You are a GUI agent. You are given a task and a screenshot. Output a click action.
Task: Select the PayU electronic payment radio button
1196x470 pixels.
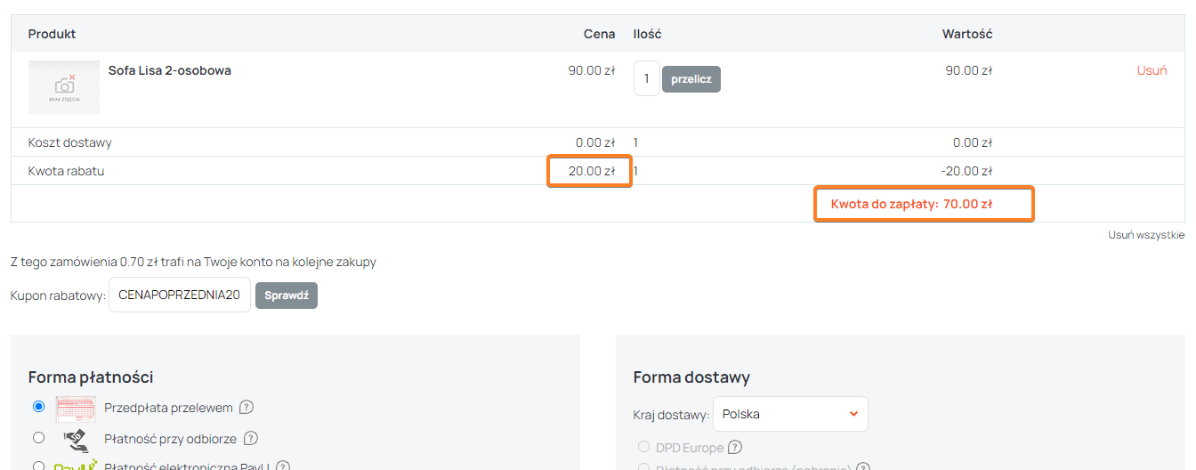click(x=38, y=466)
